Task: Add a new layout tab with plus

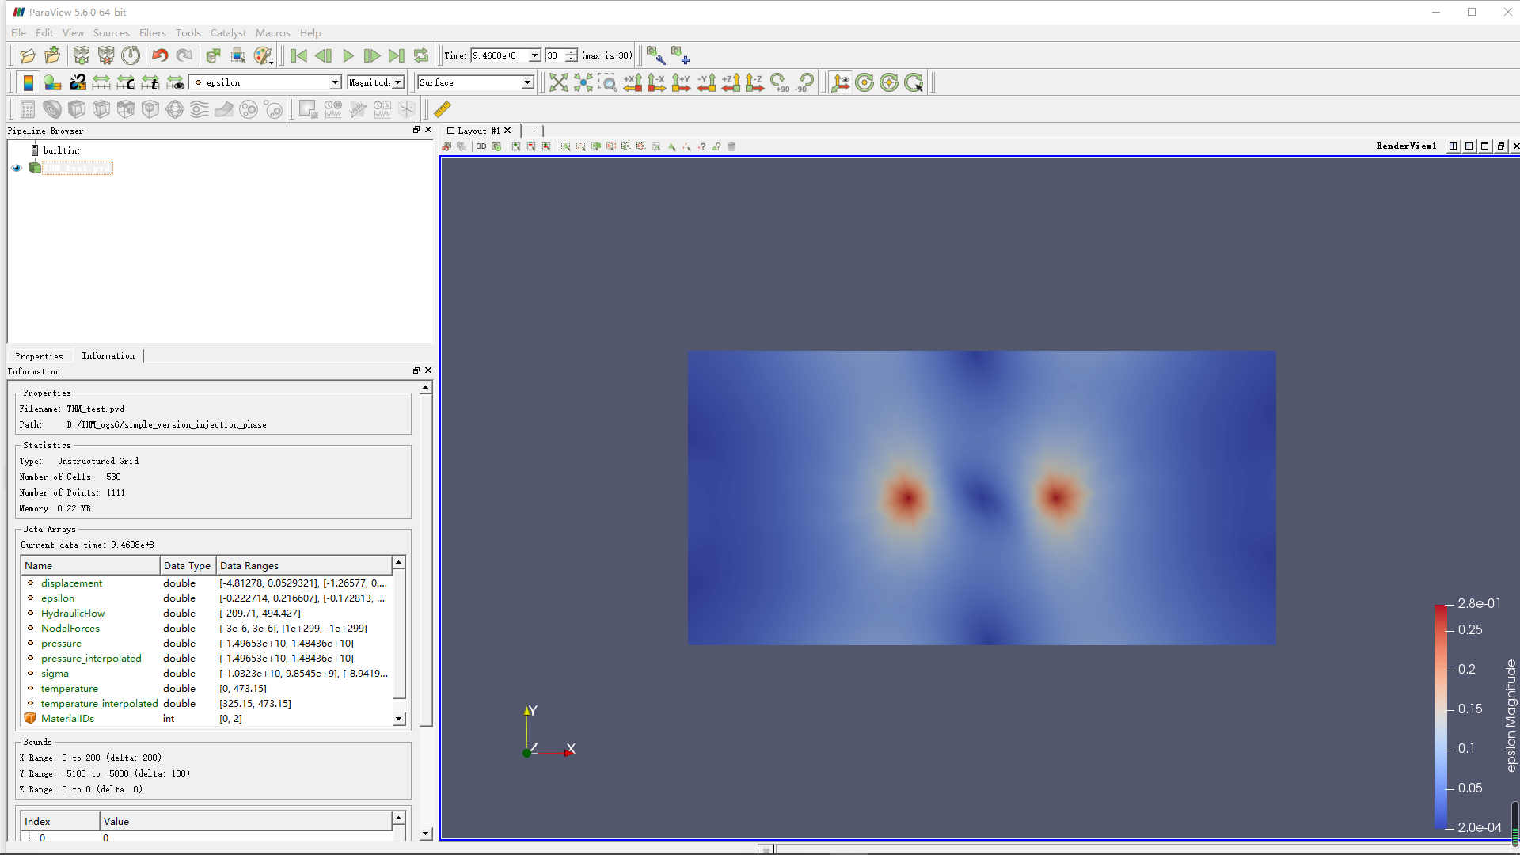Action: (534, 131)
